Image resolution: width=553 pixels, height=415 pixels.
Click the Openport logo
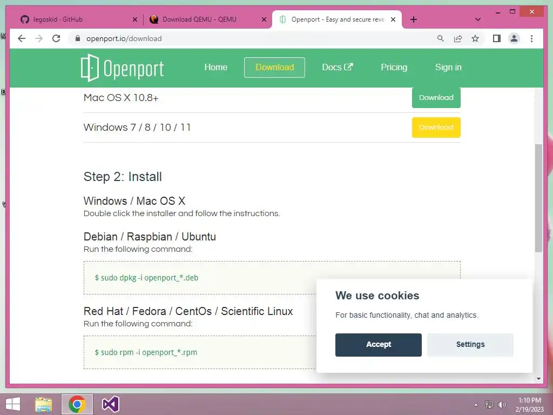click(122, 68)
